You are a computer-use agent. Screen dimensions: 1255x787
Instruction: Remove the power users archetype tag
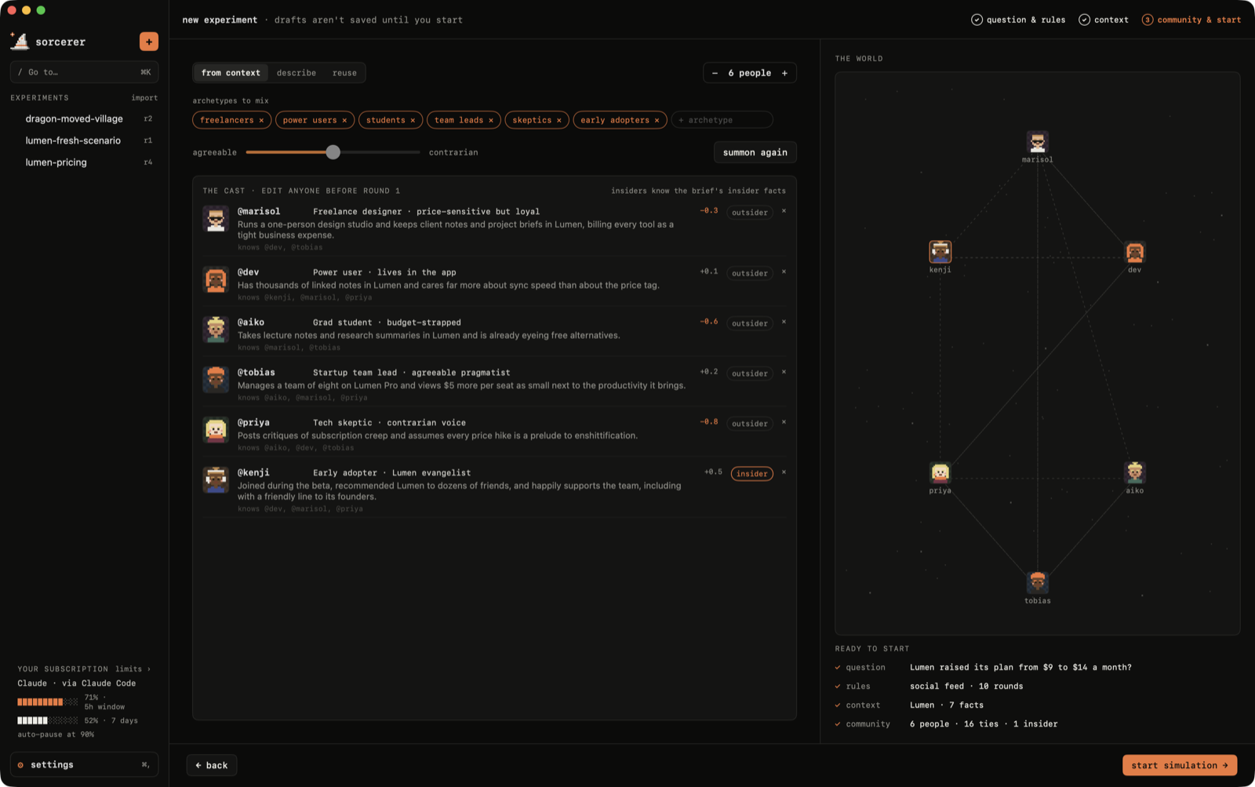[344, 120]
